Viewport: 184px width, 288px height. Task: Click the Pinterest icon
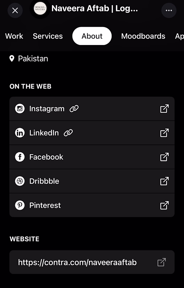point(20,205)
